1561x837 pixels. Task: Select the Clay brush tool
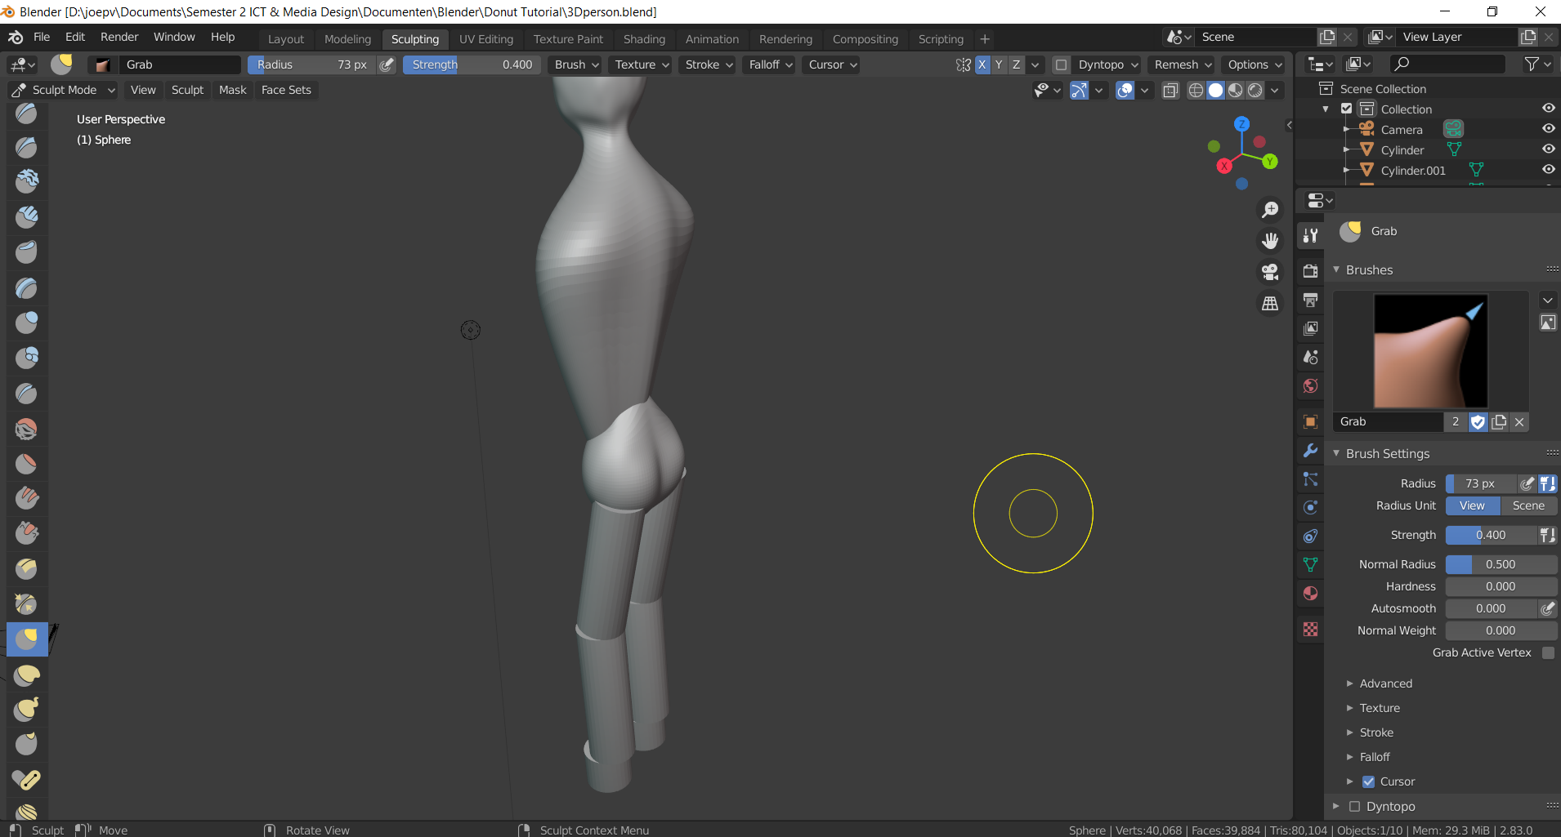click(x=27, y=181)
